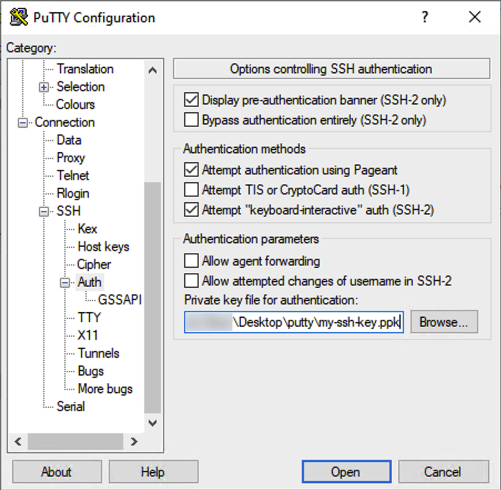The image size is (501, 490).
Task: Click category tree scroll left arrow
Action: (x=18, y=442)
